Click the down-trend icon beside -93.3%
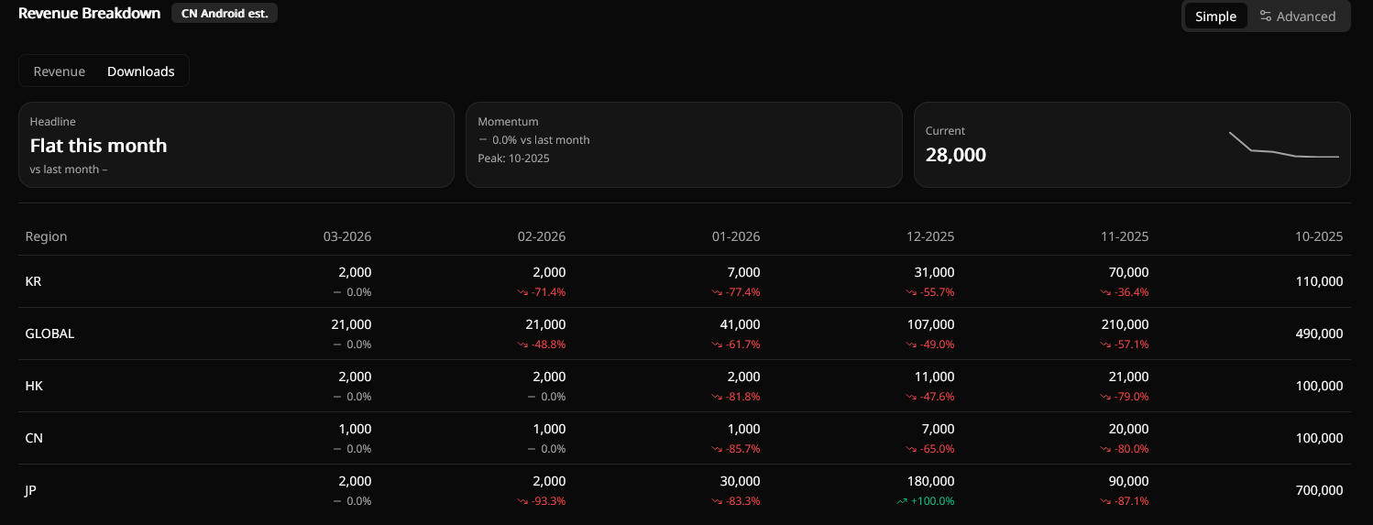1373x525 pixels. tap(522, 501)
